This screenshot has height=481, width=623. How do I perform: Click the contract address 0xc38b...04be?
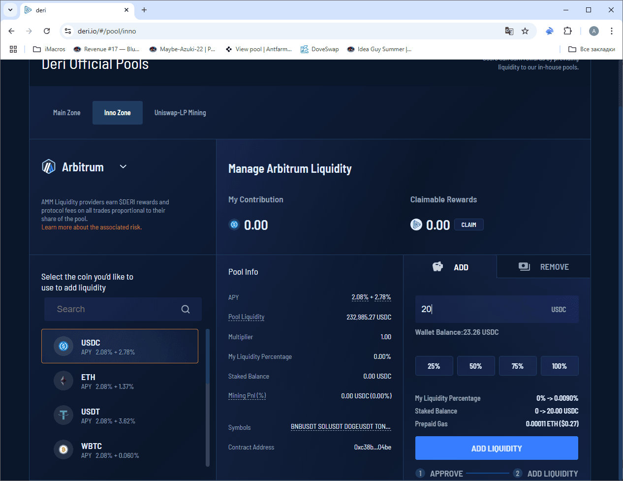click(373, 447)
